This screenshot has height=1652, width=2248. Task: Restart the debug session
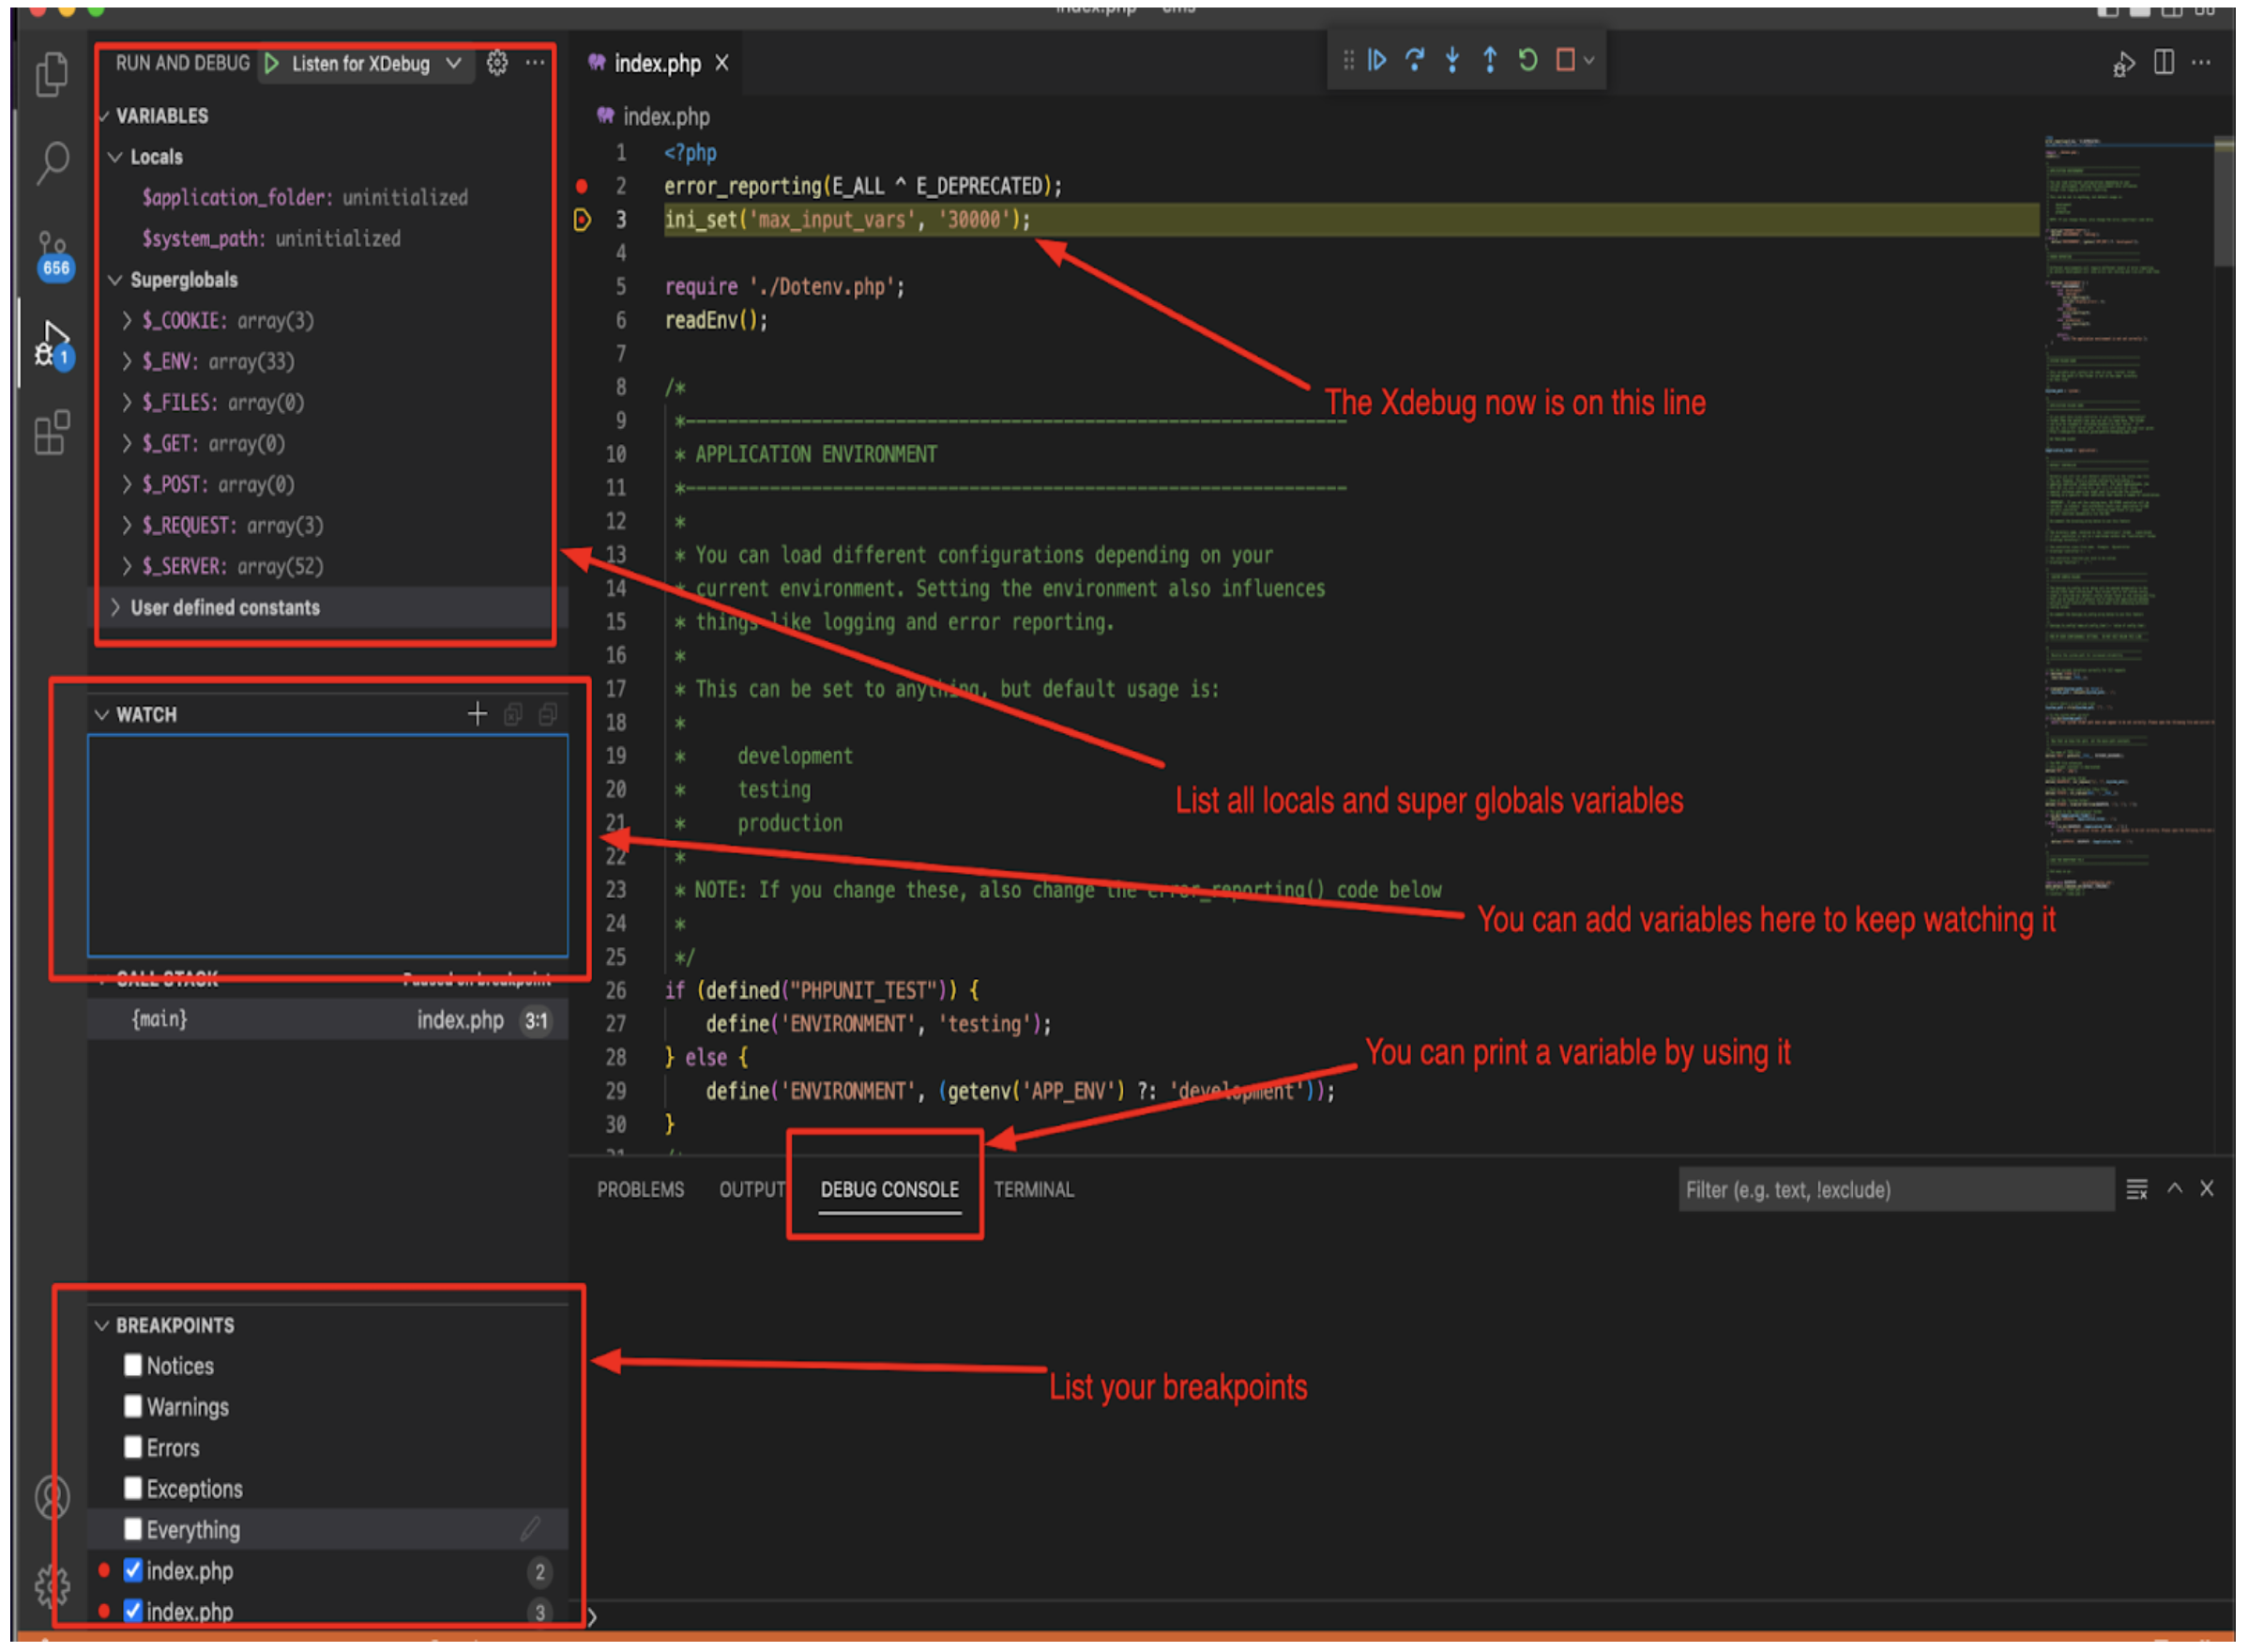1527,61
